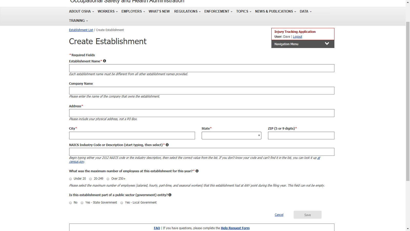Select the 20-249 employees radio button

90,179
